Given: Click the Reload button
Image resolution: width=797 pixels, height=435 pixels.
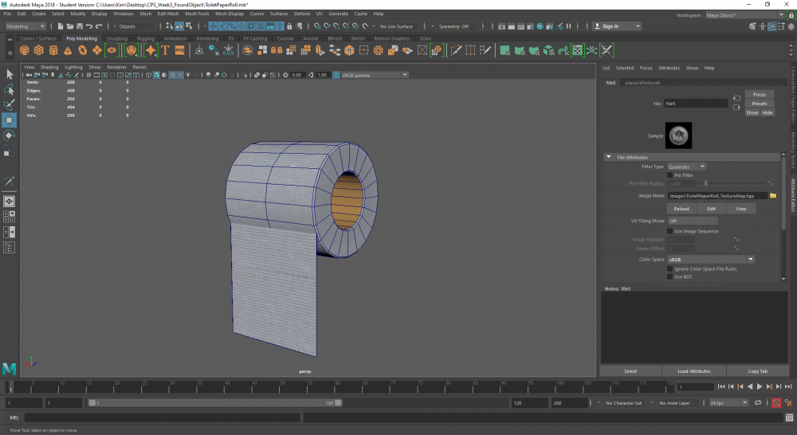Looking at the screenshot, I should [x=681, y=209].
